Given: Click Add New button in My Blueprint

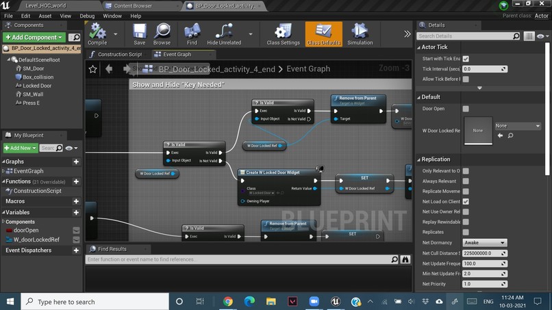Looking at the screenshot, I should coord(20,148).
